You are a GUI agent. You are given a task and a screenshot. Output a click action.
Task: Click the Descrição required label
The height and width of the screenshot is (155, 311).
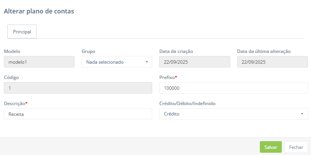point(15,103)
